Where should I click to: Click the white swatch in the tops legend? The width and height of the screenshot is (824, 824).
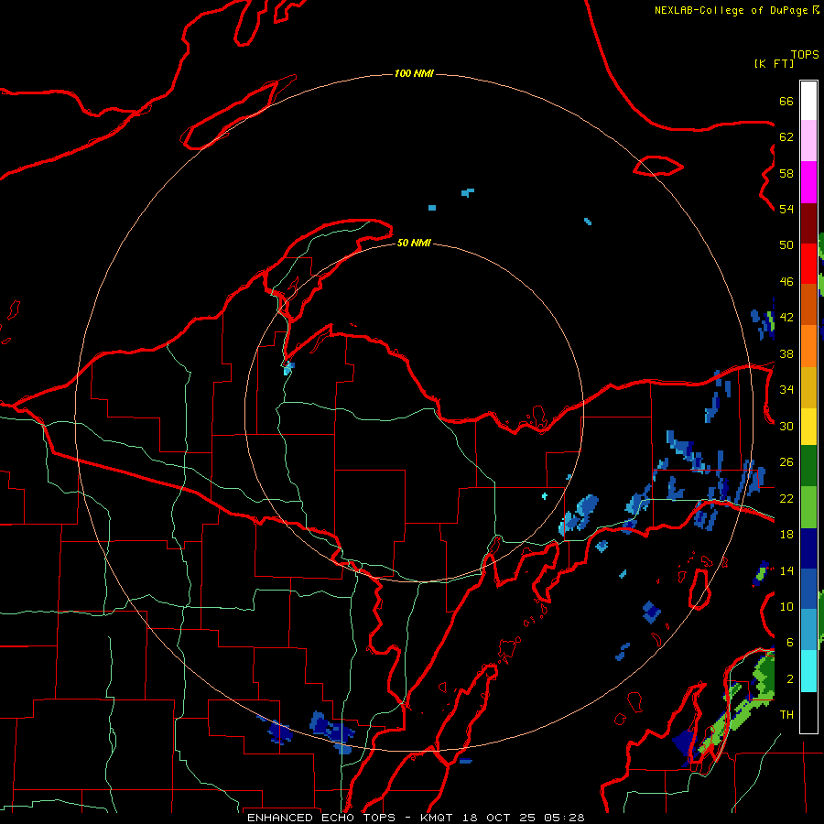pyautogui.click(x=808, y=101)
